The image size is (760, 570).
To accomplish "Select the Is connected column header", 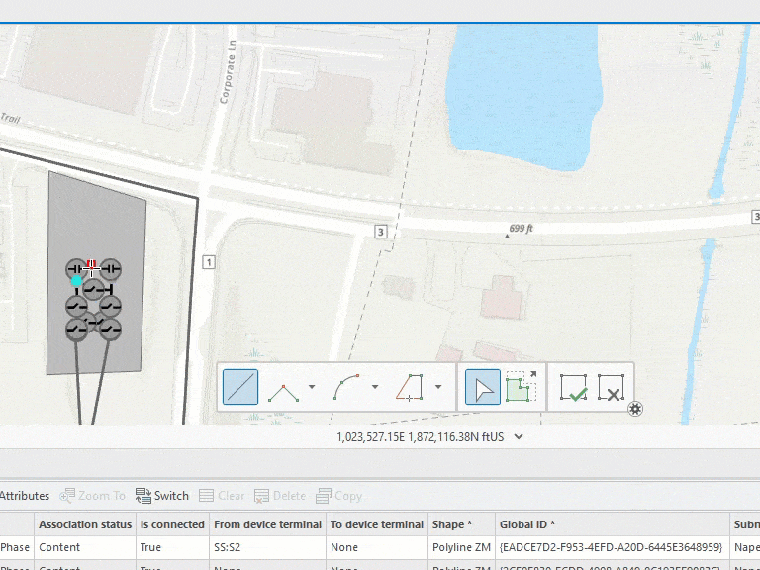I will (172, 524).
